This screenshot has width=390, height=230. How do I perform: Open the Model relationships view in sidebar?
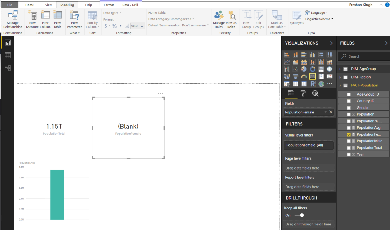click(x=8, y=68)
